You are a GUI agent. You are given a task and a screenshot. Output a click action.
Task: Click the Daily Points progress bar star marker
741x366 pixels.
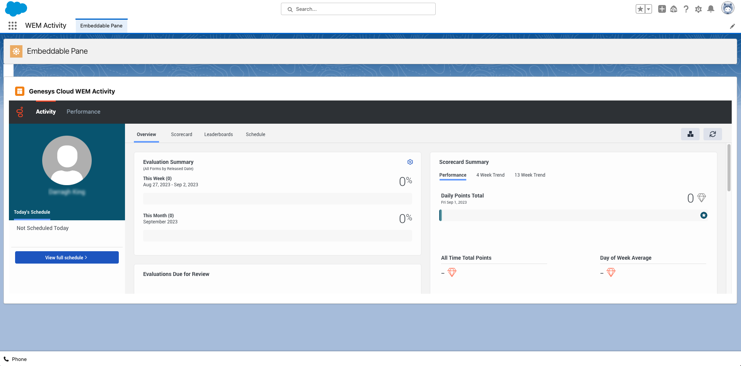[703, 215]
